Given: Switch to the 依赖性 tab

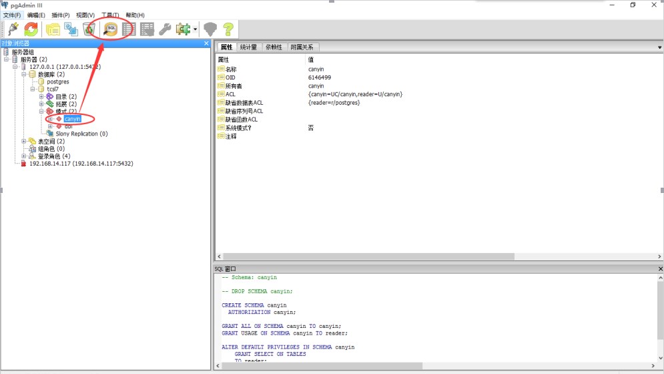Looking at the screenshot, I should coord(274,47).
